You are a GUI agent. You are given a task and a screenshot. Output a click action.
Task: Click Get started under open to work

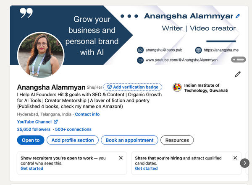32,169
